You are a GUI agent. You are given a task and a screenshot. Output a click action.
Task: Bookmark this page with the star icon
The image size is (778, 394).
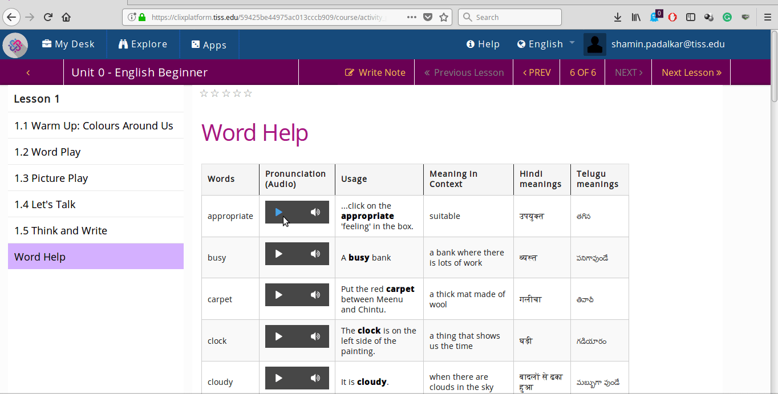pos(444,17)
